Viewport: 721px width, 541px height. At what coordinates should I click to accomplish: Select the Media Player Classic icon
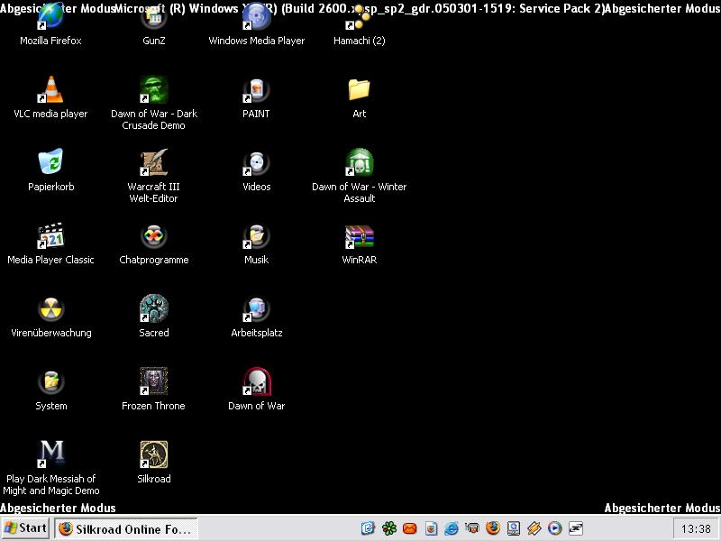(50, 236)
